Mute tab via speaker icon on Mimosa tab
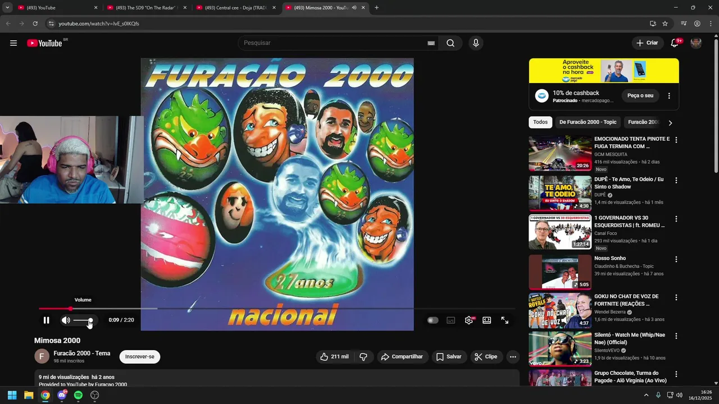 (x=354, y=8)
